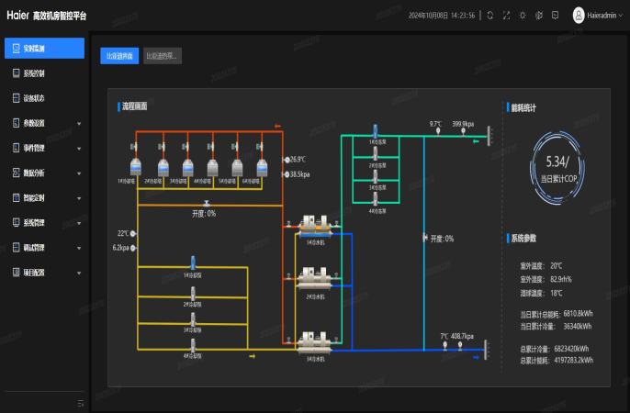Open the 实时监测 sidebar menu

pyautogui.click(x=45, y=48)
